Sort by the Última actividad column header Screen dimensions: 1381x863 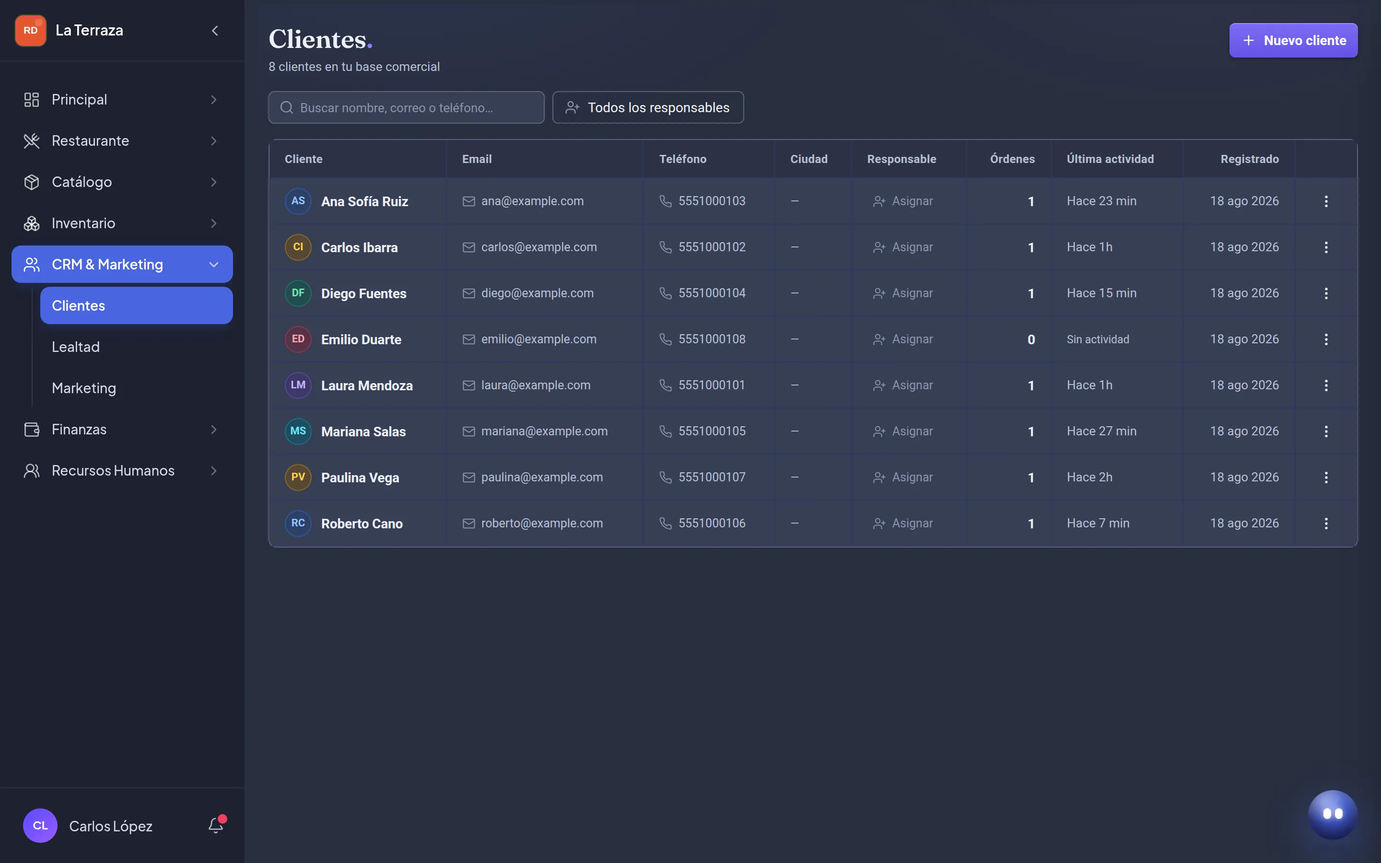click(1110, 159)
